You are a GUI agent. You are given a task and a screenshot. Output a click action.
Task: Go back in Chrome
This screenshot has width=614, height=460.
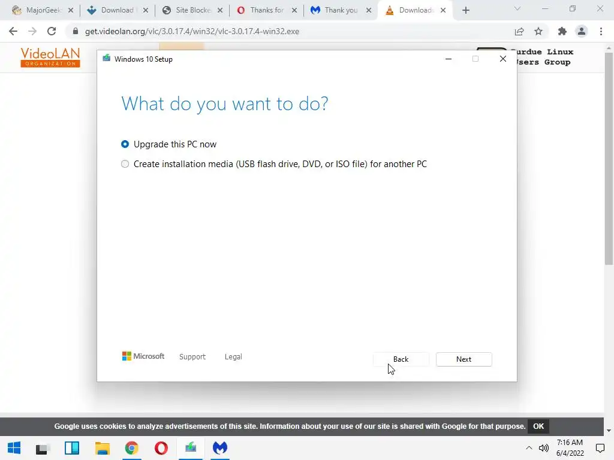13,31
